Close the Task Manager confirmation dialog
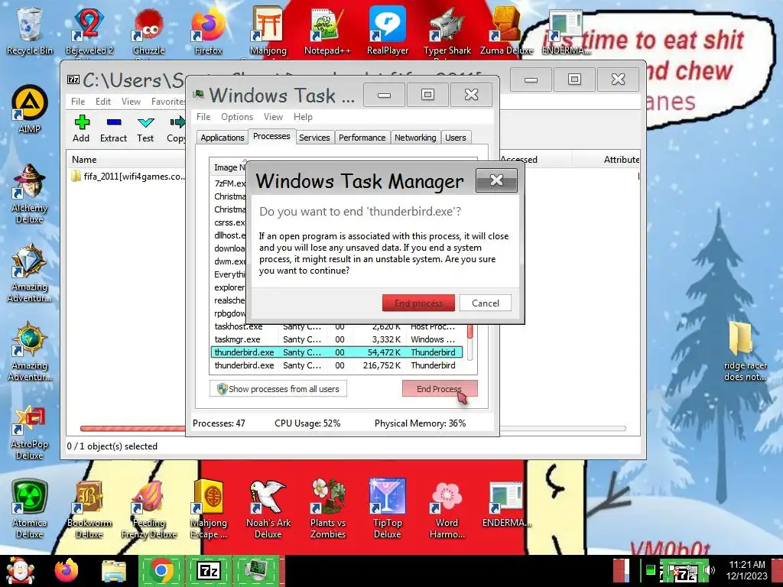This screenshot has height=587, width=783. click(496, 180)
